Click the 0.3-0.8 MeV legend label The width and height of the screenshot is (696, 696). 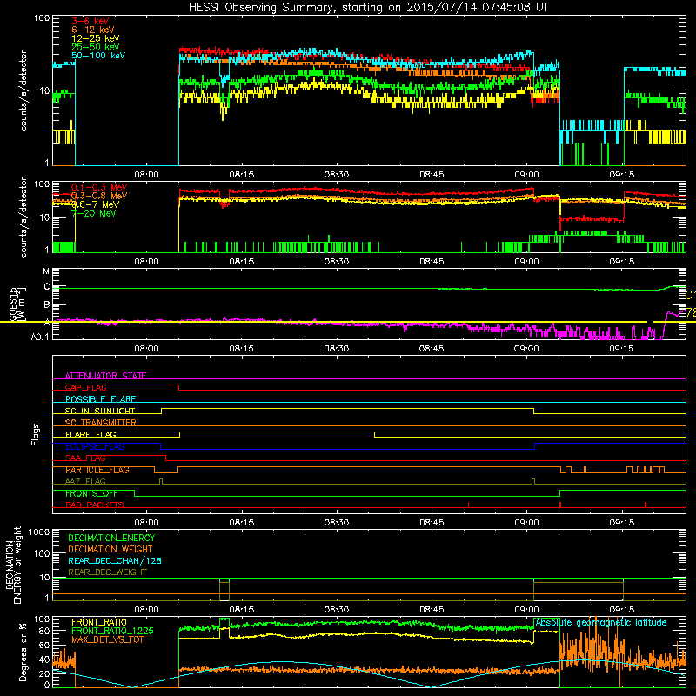[x=99, y=196]
